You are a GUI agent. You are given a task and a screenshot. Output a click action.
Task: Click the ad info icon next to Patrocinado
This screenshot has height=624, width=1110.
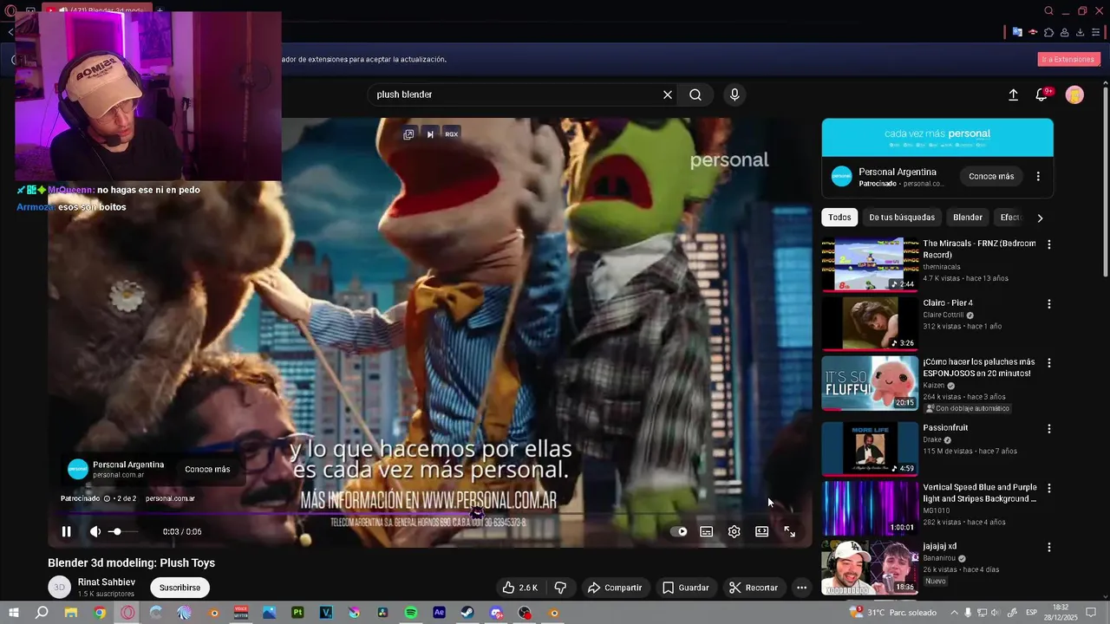coord(107,498)
